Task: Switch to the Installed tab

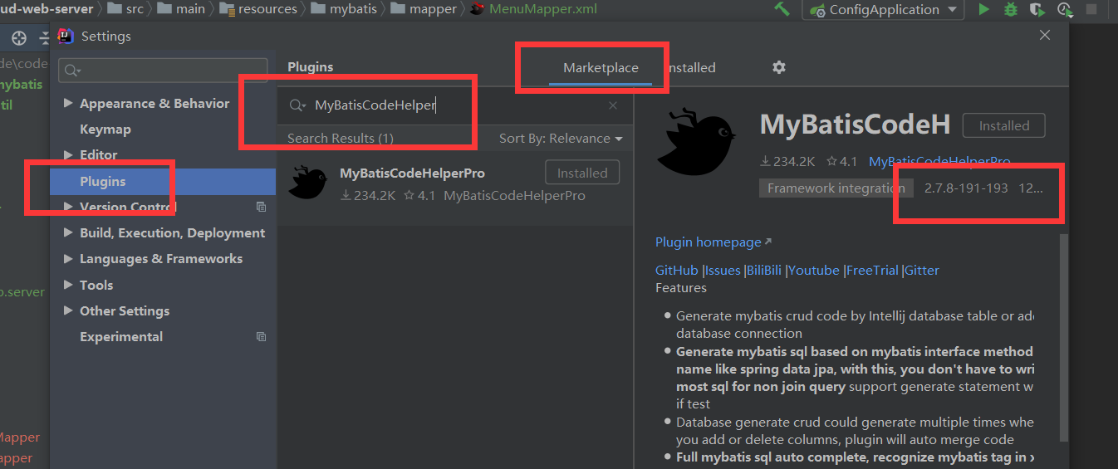Action: tap(690, 68)
